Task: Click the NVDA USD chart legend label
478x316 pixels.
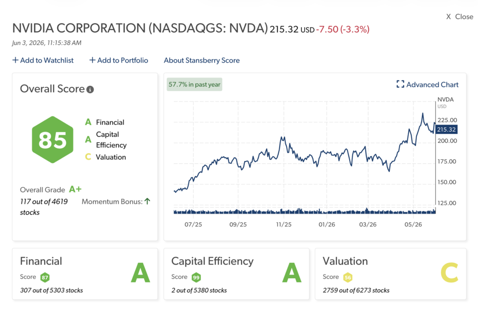Action: 445,102
